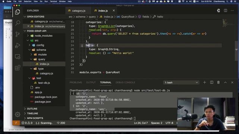Screen dimensions: 239x134
Task: Click the schema breadcrumb segment
Action: [x=81, y=17]
